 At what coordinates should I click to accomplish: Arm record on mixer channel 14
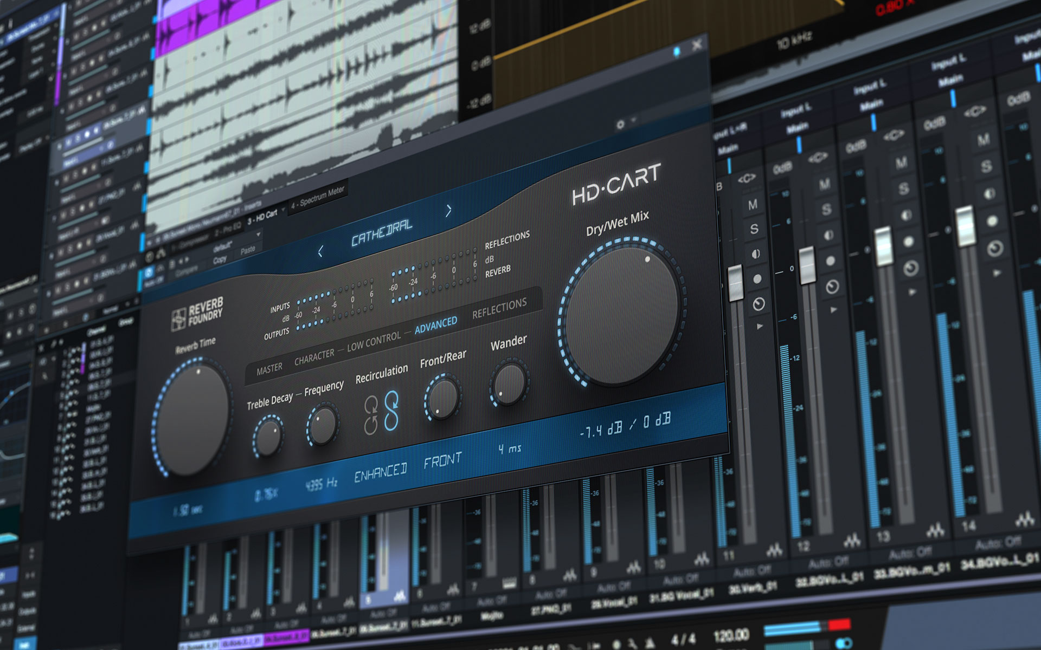click(992, 220)
